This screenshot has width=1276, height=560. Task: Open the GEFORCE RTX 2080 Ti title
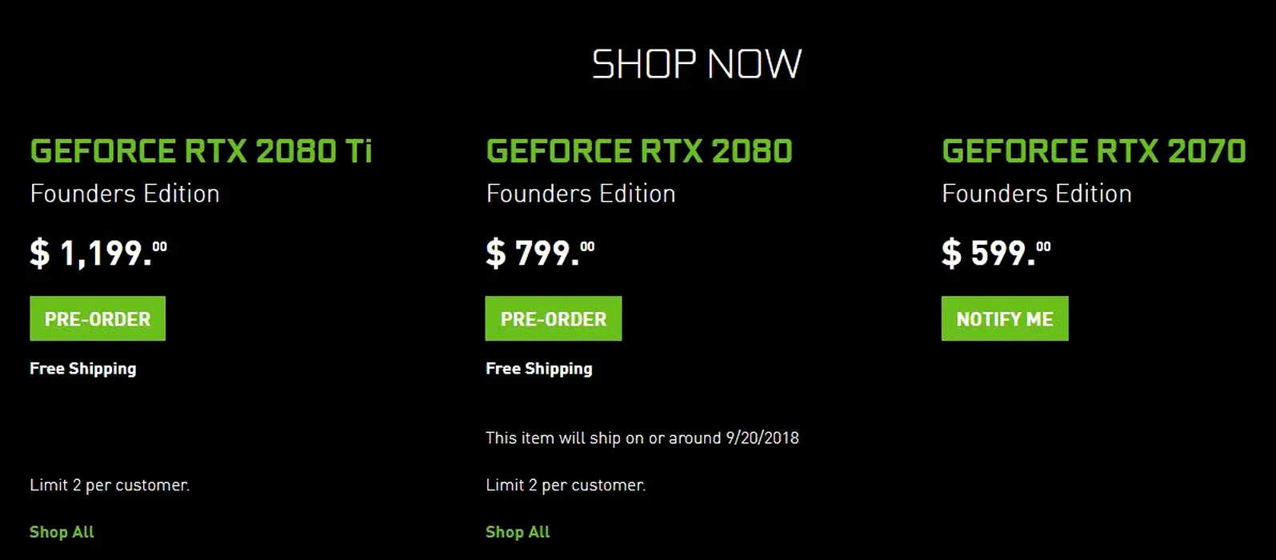click(x=201, y=151)
